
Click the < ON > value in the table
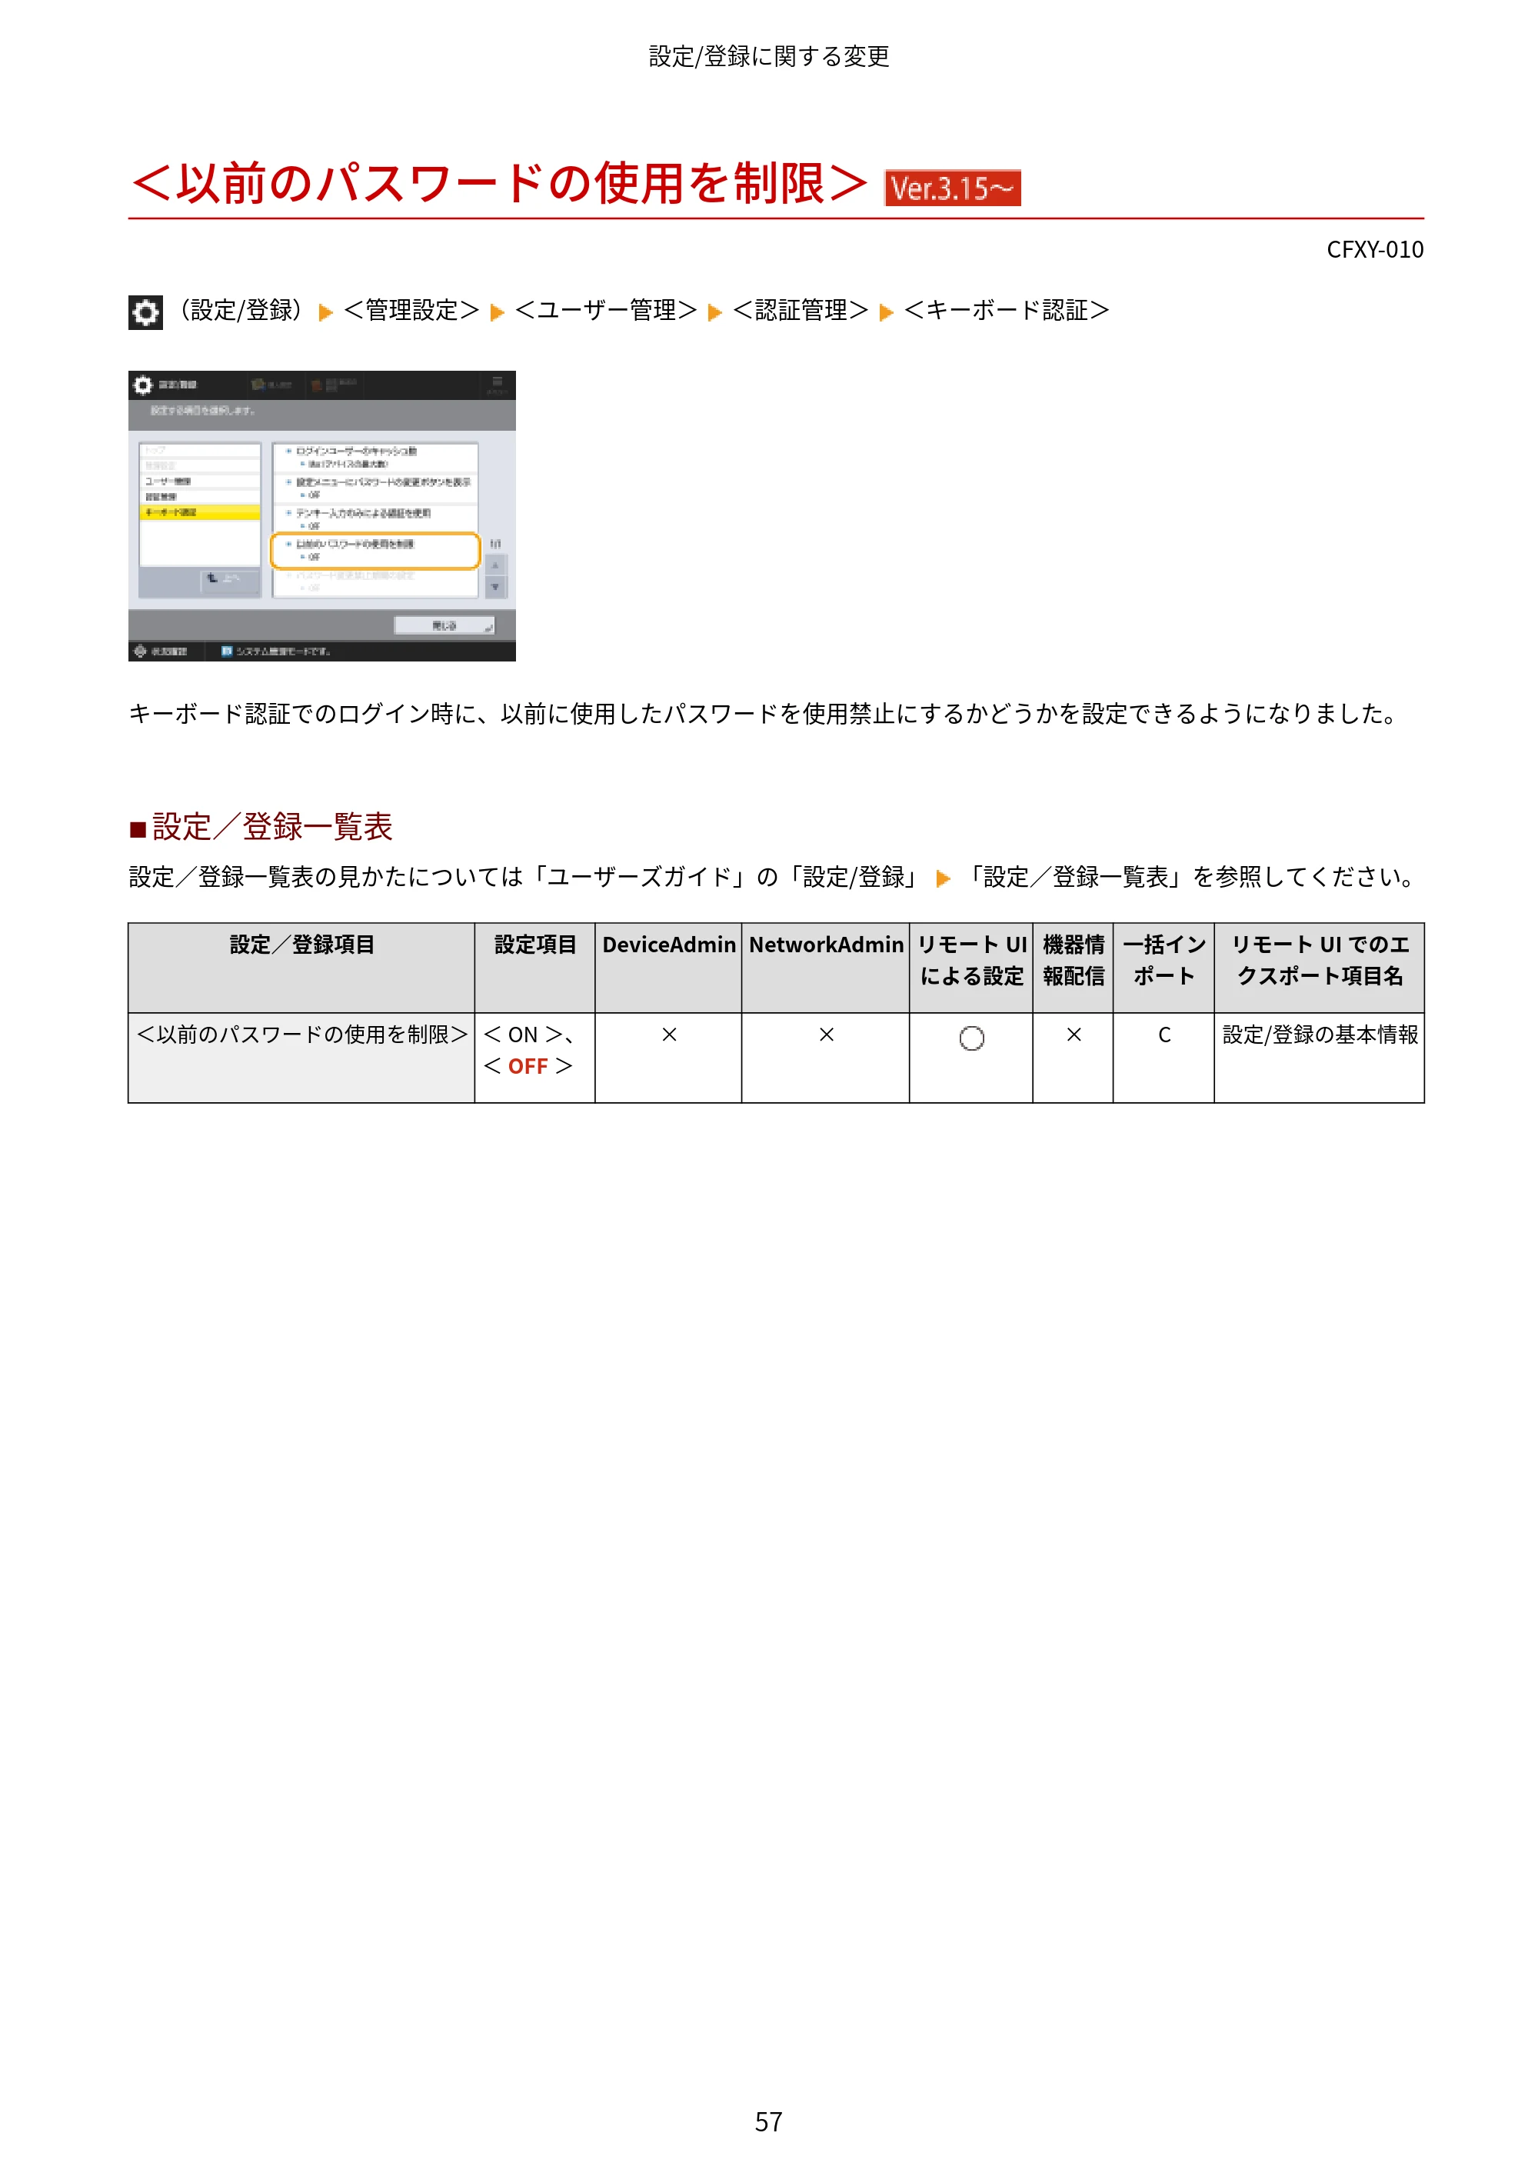pos(523,1035)
